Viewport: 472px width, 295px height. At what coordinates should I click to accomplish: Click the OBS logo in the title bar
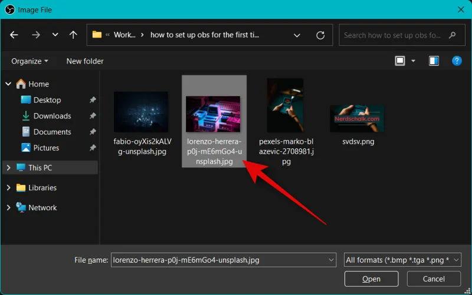10,9
